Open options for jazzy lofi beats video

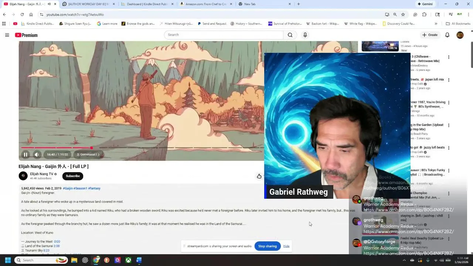coord(449,148)
